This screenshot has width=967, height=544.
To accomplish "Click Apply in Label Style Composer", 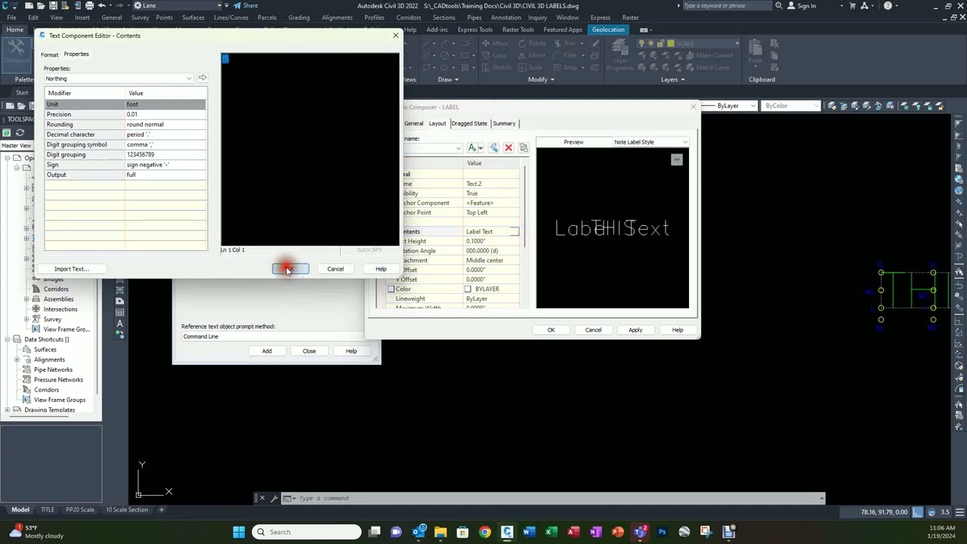I will coord(635,330).
